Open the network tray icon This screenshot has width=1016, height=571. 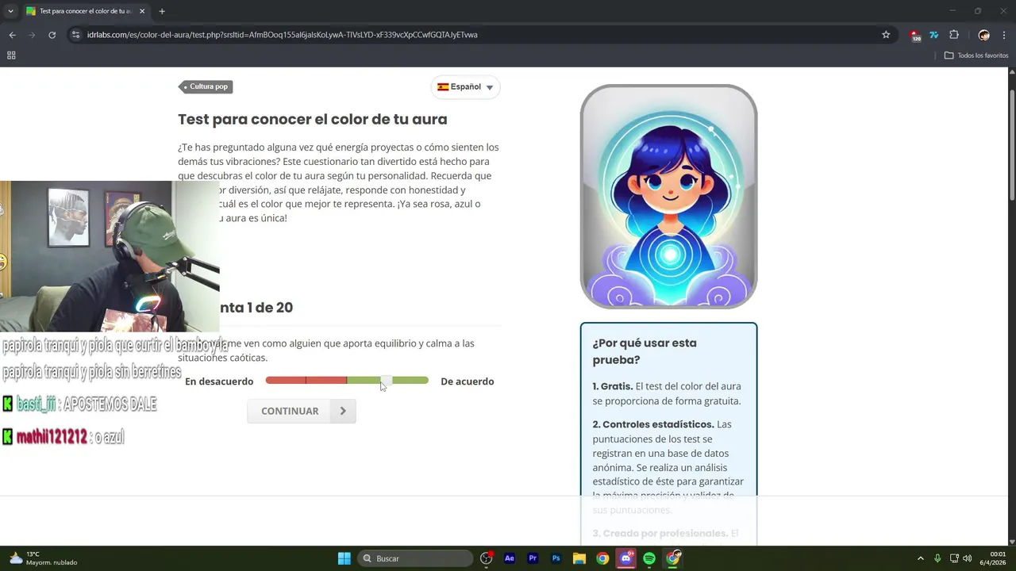(954, 558)
